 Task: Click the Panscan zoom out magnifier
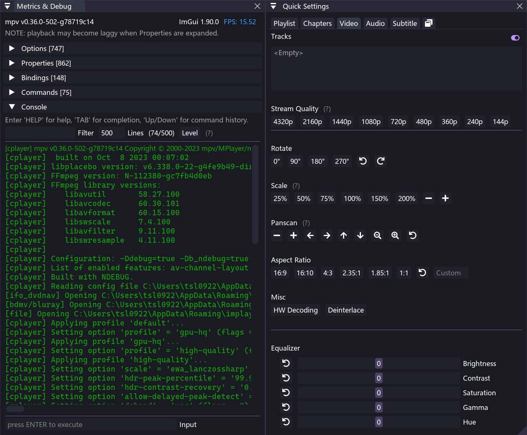(x=377, y=236)
